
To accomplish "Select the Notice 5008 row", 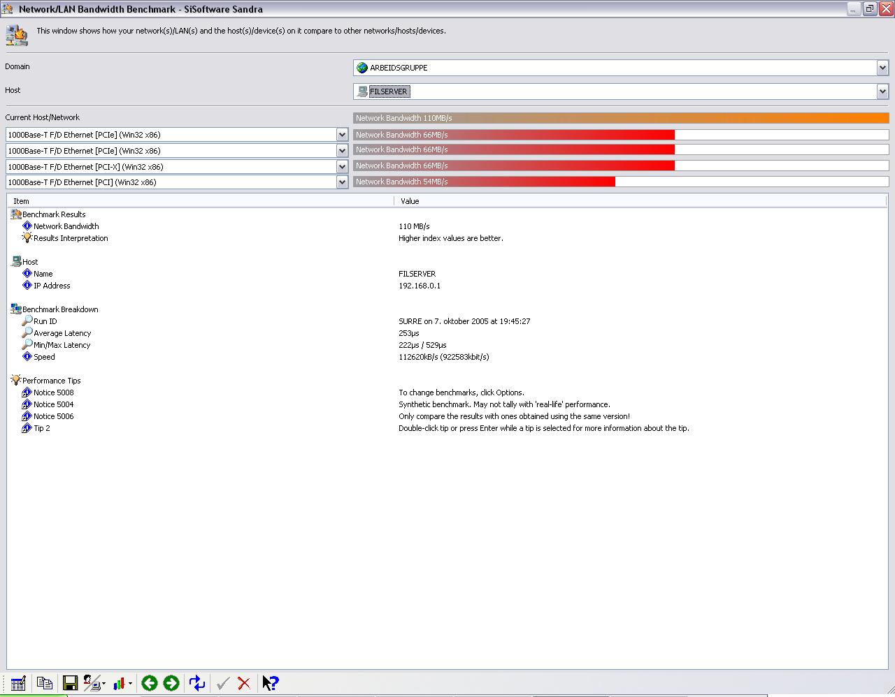I will pyautogui.click(x=447, y=392).
